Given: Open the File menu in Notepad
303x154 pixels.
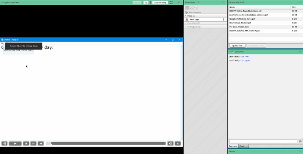Looking at the screenshot, I should tap(2, 43).
